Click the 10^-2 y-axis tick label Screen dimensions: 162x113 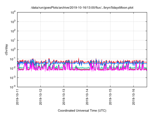point(13,68)
